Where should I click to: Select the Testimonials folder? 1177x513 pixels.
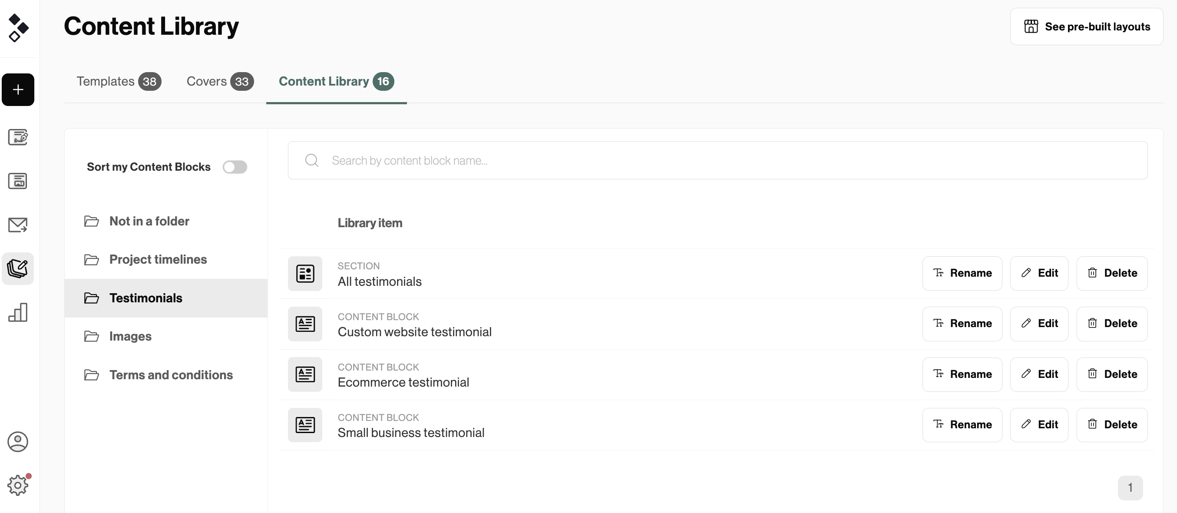(166, 298)
